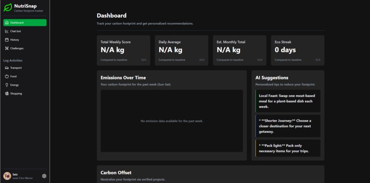
Task: Click the Transport car icon
Action: (x=6, y=68)
